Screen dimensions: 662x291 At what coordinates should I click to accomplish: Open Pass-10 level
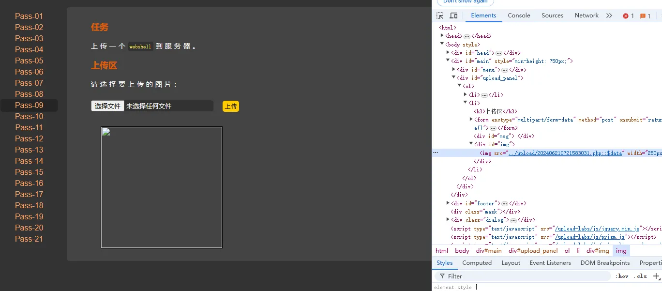(29, 116)
